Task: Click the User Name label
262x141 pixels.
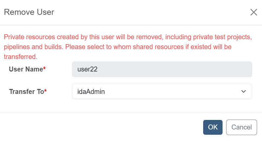Action: [x=26, y=69]
